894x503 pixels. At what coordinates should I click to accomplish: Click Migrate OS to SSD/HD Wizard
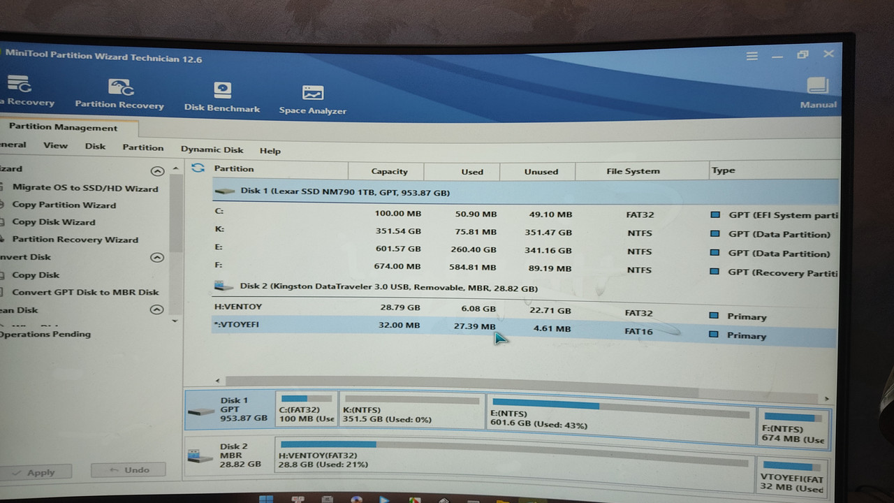click(x=85, y=188)
